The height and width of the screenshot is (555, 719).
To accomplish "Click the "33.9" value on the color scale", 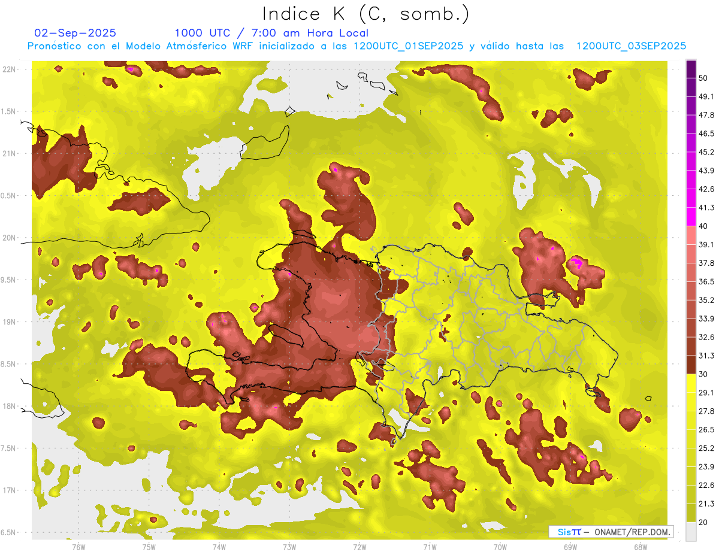I will (x=707, y=319).
